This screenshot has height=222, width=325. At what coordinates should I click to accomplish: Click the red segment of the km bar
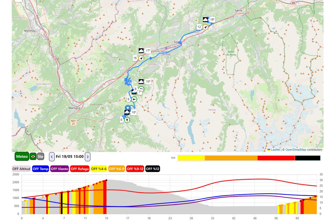pyautogui.click(x=276, y=158)
